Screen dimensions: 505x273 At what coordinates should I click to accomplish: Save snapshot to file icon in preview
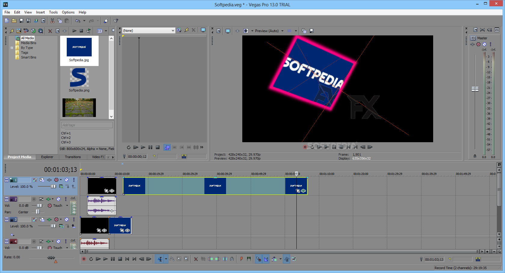click(x=311, y=31)
